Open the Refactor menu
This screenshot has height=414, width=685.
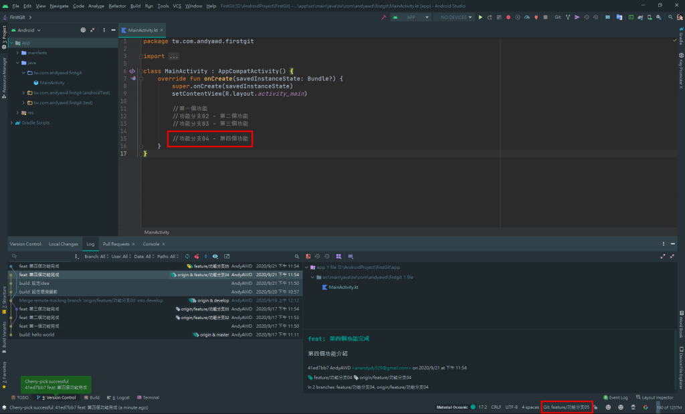pos(117,6)
